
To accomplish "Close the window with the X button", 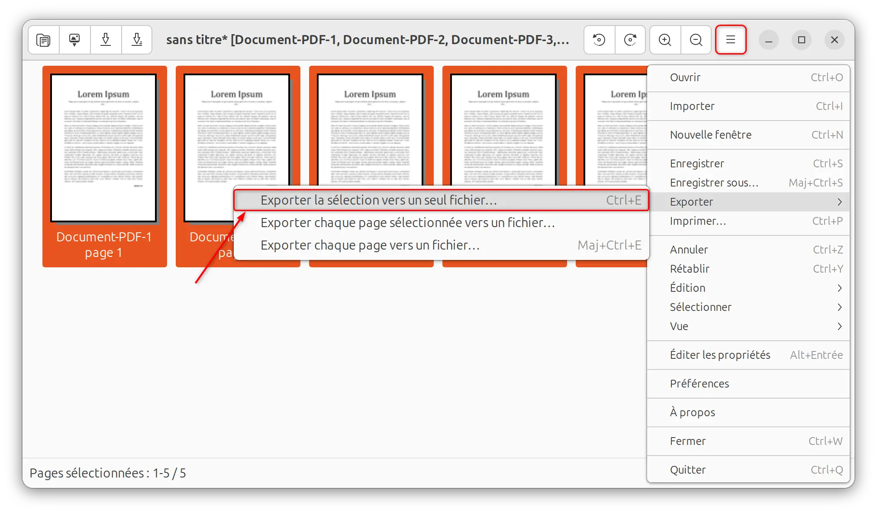I will 835,40.
